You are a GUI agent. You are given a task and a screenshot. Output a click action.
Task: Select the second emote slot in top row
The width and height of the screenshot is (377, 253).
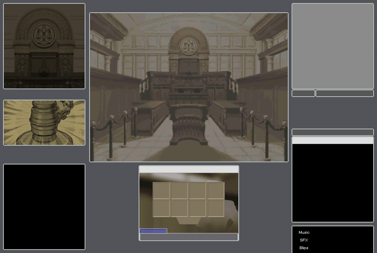tap(179, 190)
